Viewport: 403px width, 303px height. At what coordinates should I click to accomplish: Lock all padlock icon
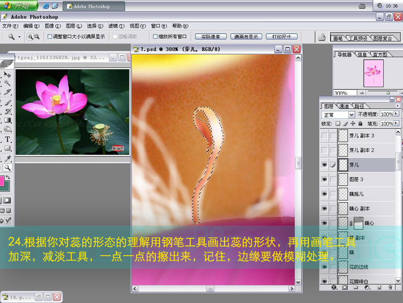tap(360, 124)
